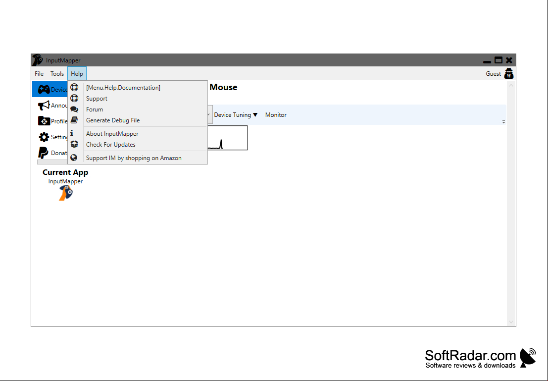Open Settings via gear icon
The width and height of the screenshot is (548, 381).
44,137
